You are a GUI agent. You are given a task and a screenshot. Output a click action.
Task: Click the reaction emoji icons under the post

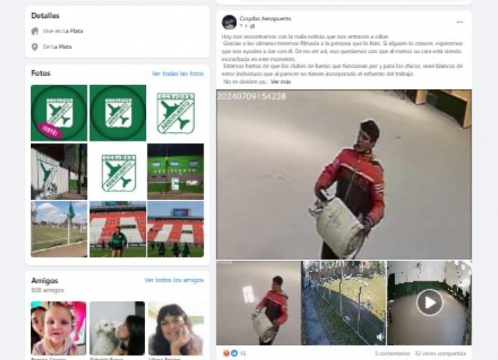point(230,353)
